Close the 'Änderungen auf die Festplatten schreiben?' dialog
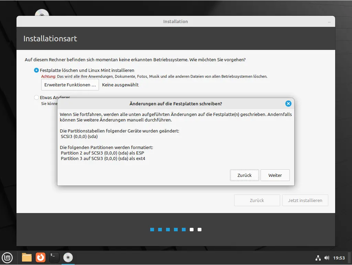 288,104
